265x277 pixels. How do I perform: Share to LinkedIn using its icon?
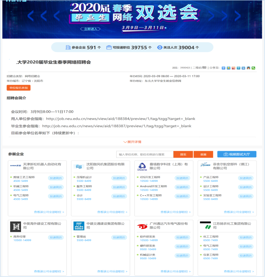click(243, 68)
